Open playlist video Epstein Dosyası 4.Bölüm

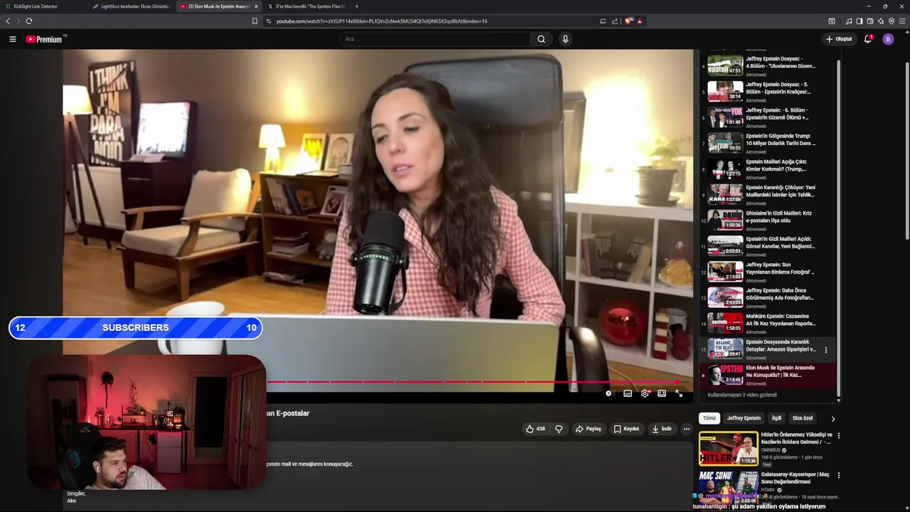[766, 65]
